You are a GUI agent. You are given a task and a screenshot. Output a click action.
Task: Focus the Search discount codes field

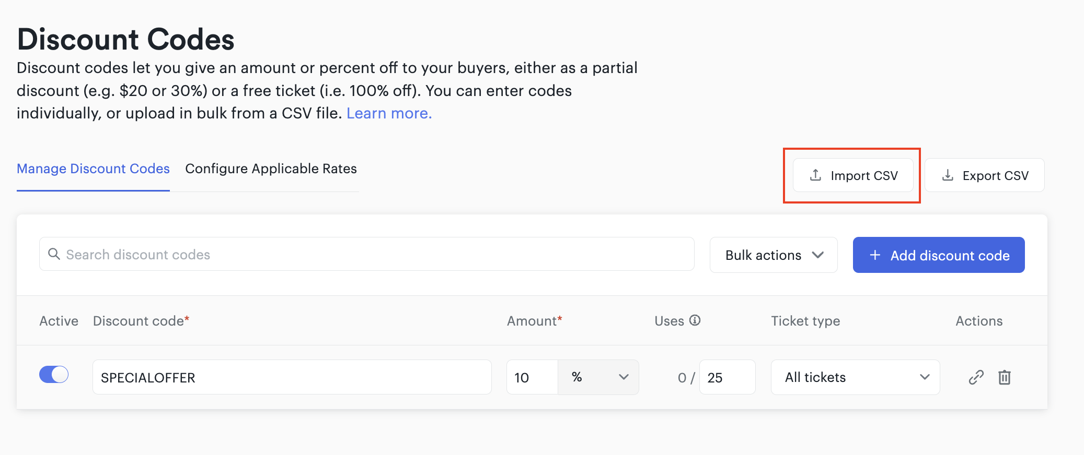tap(367, 254)
